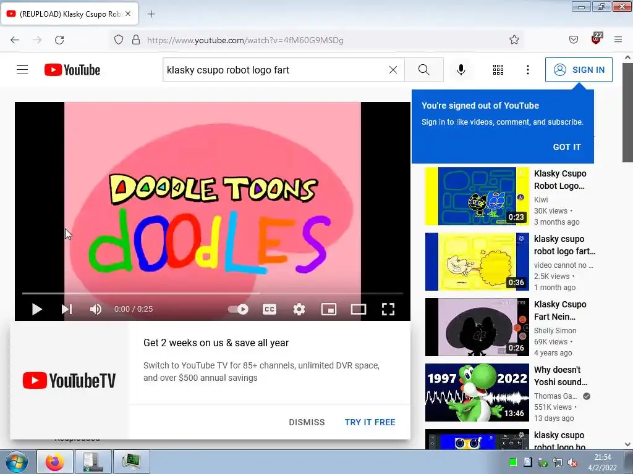Open Klasky Csupo Robot Logo thumbnail by Kiwi

[x=477, y=196]
